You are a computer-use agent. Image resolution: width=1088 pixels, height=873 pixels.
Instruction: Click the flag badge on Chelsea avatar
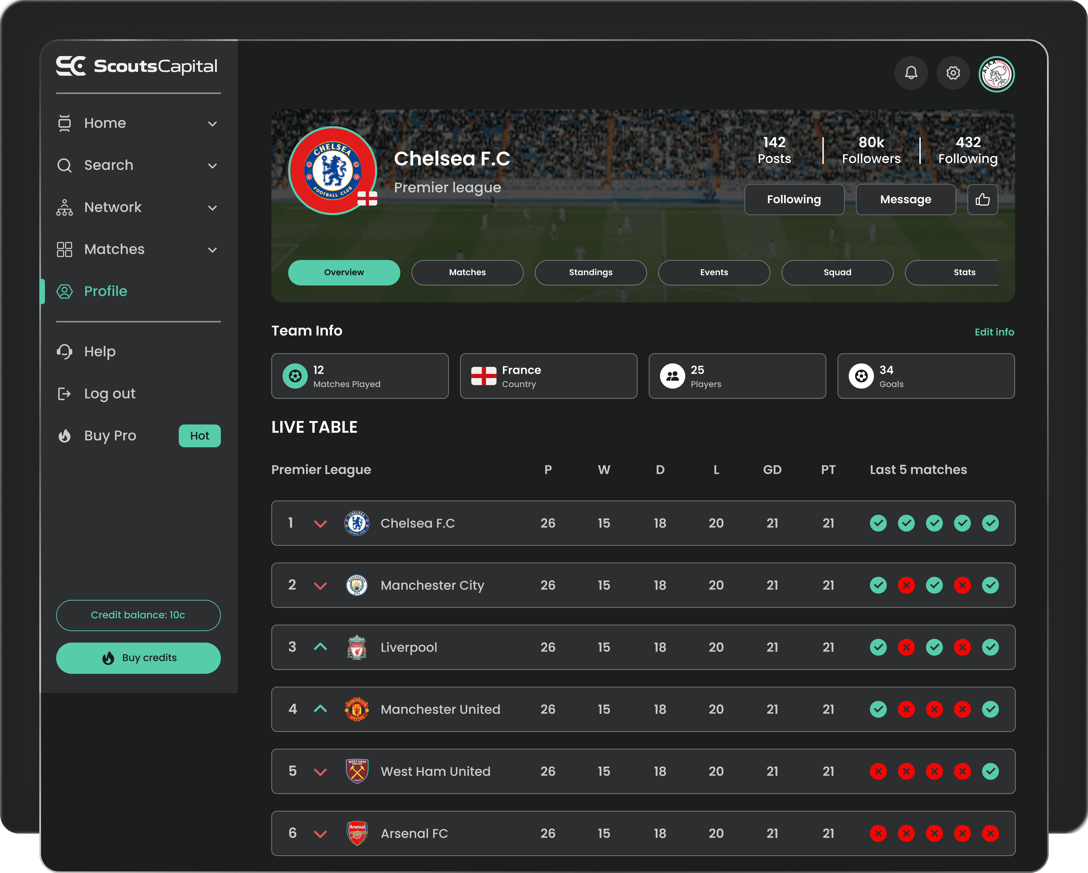coord(367,198)
